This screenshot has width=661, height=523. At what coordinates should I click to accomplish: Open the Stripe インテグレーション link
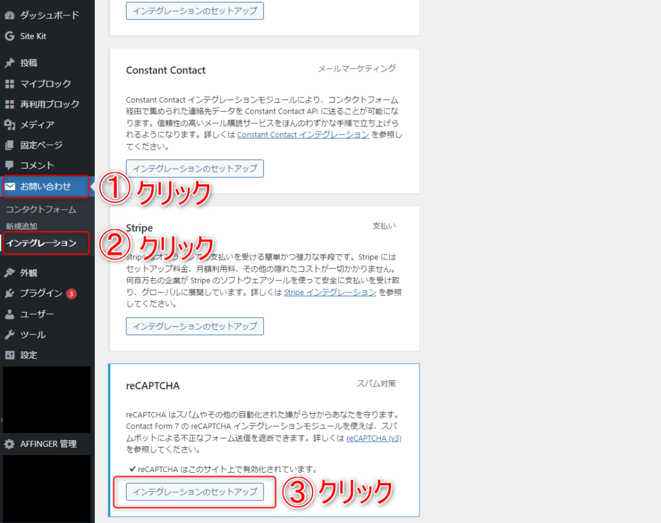tap(330, 292)
